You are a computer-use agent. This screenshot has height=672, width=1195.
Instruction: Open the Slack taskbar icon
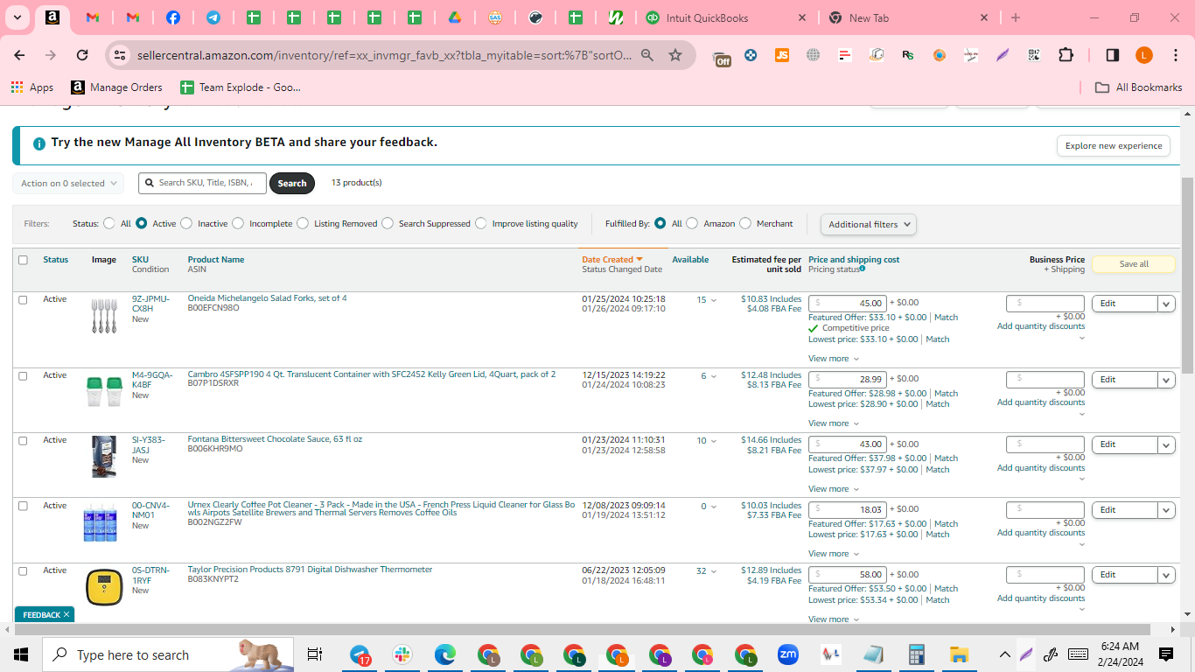click(x=402, y=654)
